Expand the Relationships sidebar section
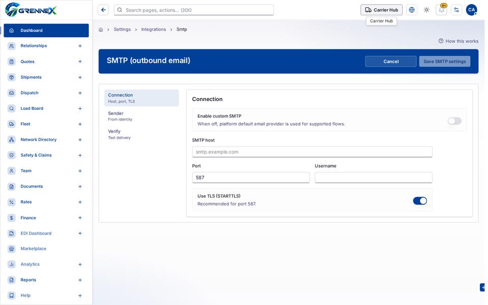Viewport: 488px width, 305px height. tap(80, 46)
